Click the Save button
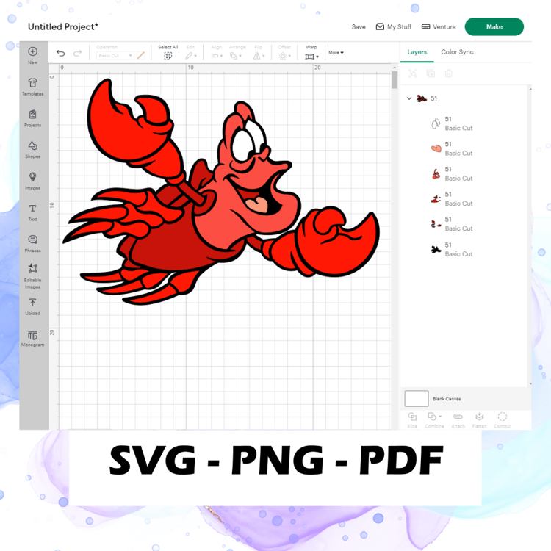Screen dimensions: 551x551 (359, 27)
